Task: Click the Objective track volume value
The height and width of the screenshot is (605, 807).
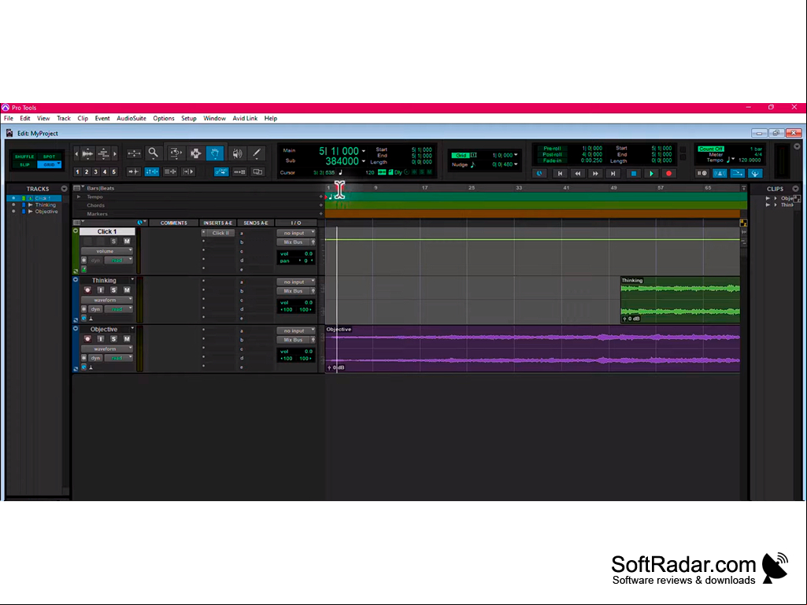Action: point(308,352)
